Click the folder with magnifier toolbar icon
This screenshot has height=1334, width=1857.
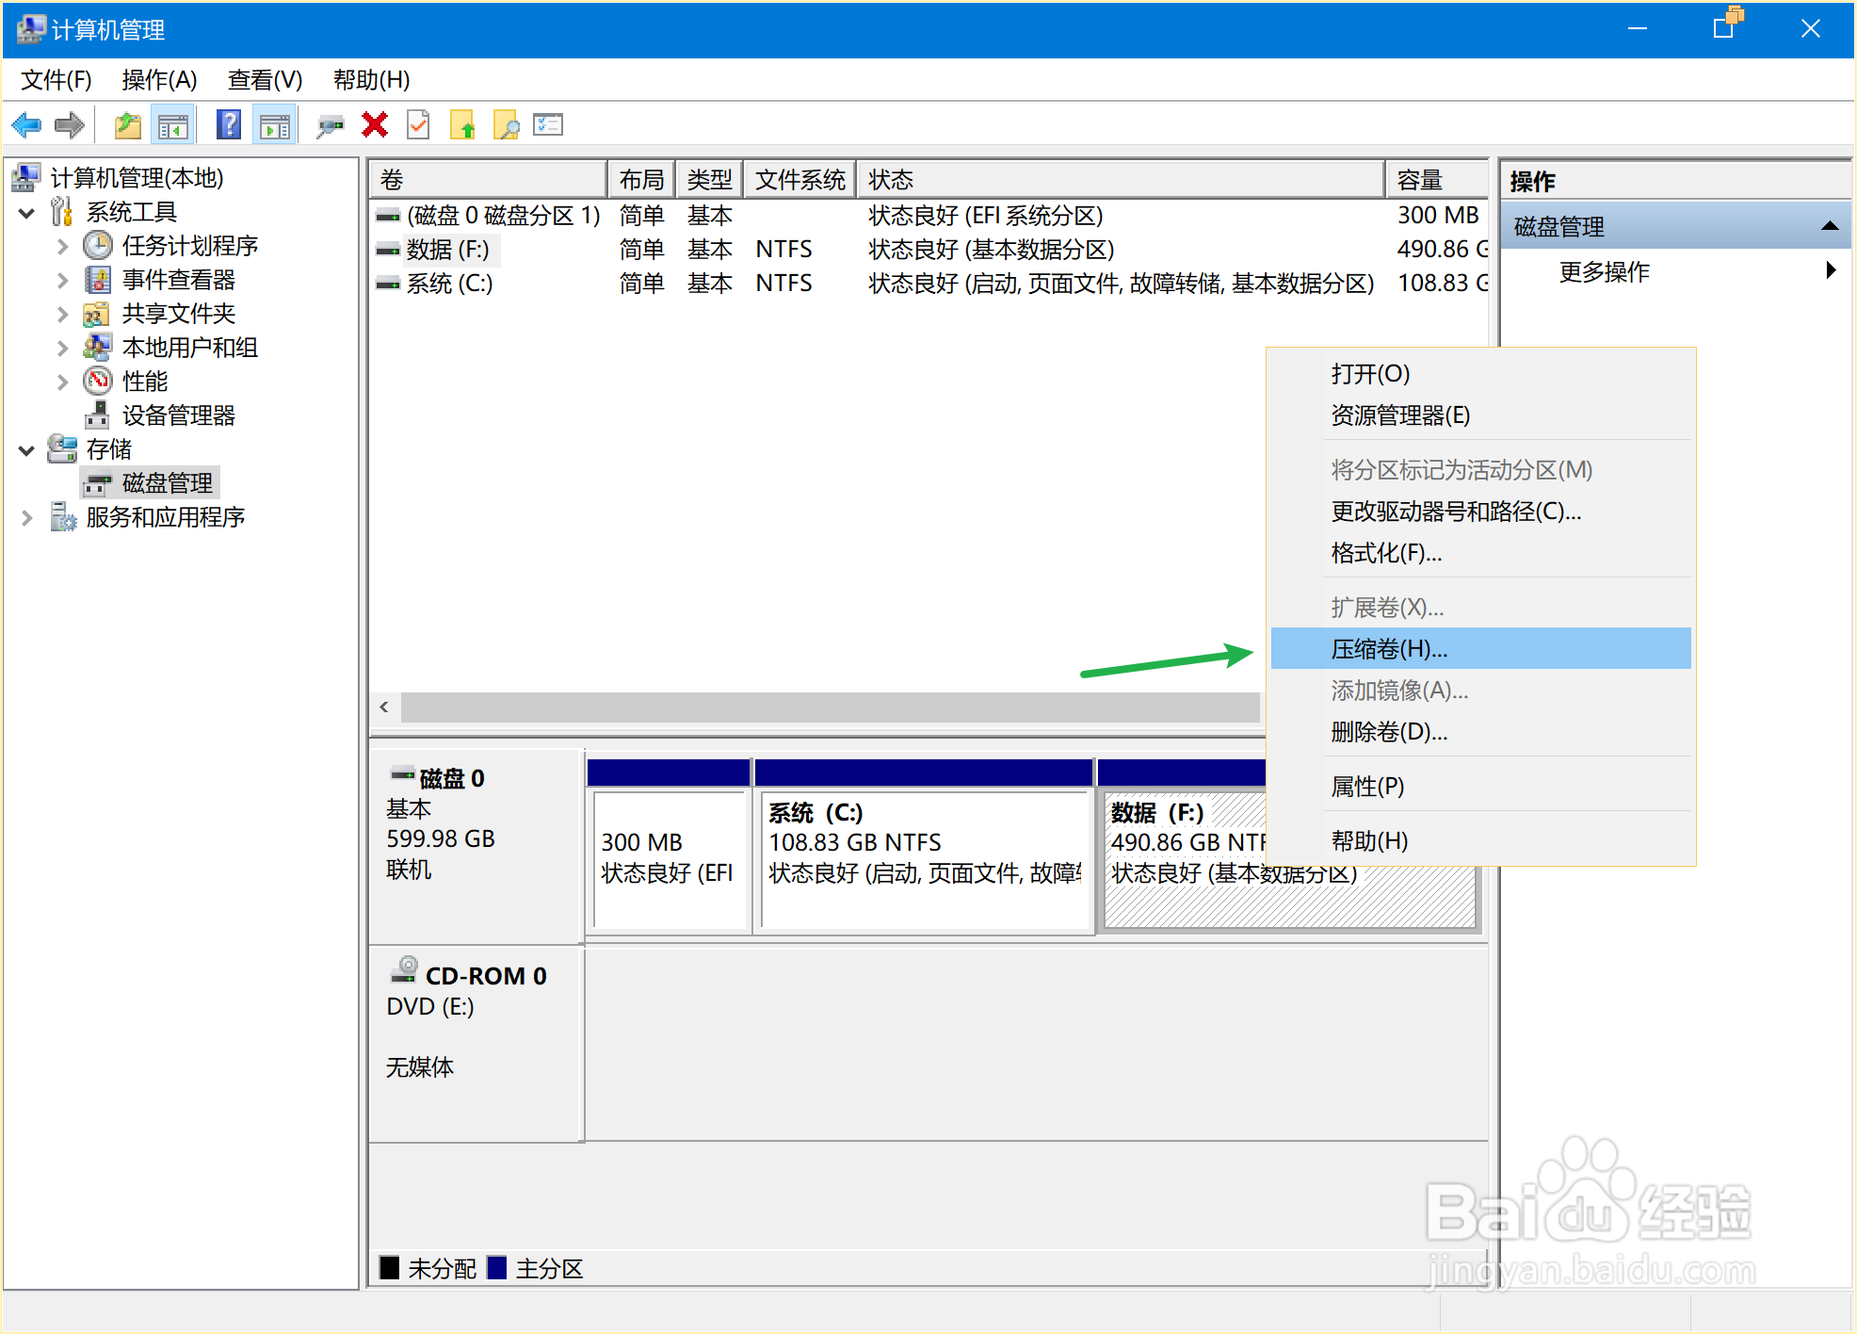(506, 125)
